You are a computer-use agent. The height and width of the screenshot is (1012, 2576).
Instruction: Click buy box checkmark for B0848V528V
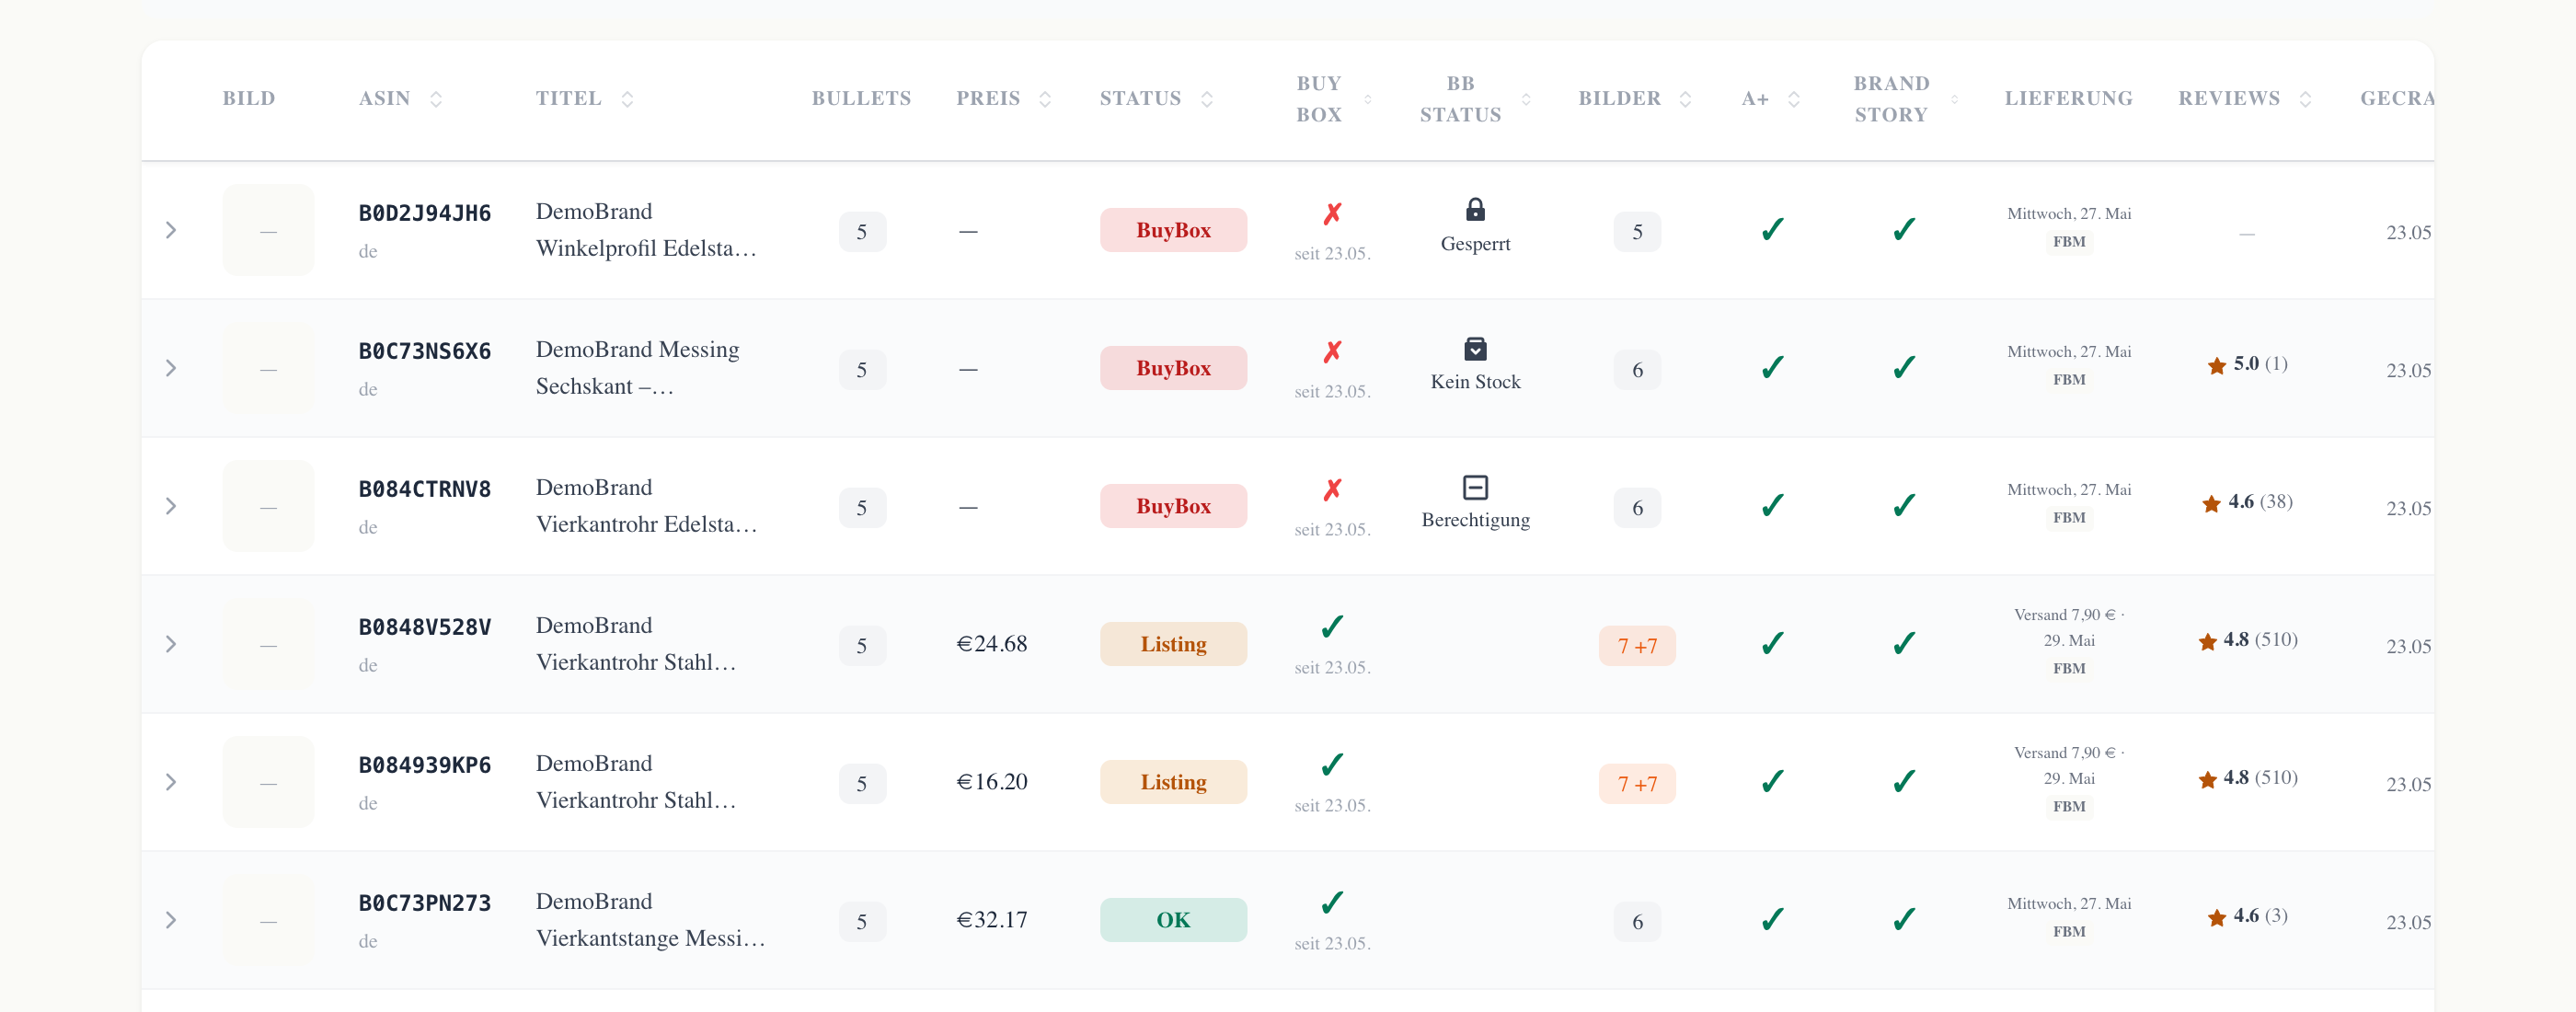(x=1332, y=626)
